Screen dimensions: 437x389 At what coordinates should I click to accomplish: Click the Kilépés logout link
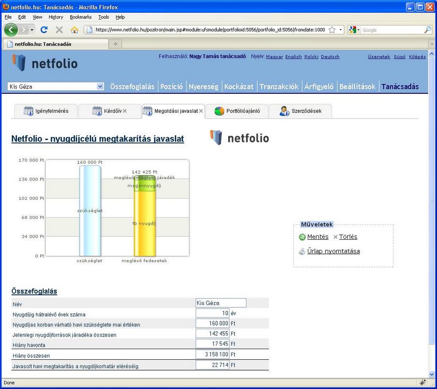pyautogui.click(x=417, y=56)
